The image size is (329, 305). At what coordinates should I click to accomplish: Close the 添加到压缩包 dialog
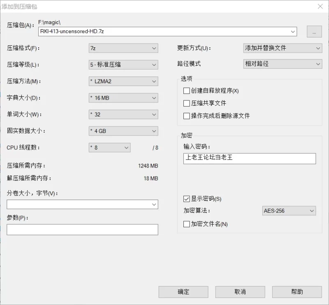tap(320, 7)
